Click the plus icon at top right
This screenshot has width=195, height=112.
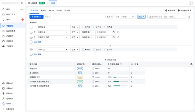tap(191, 3)
